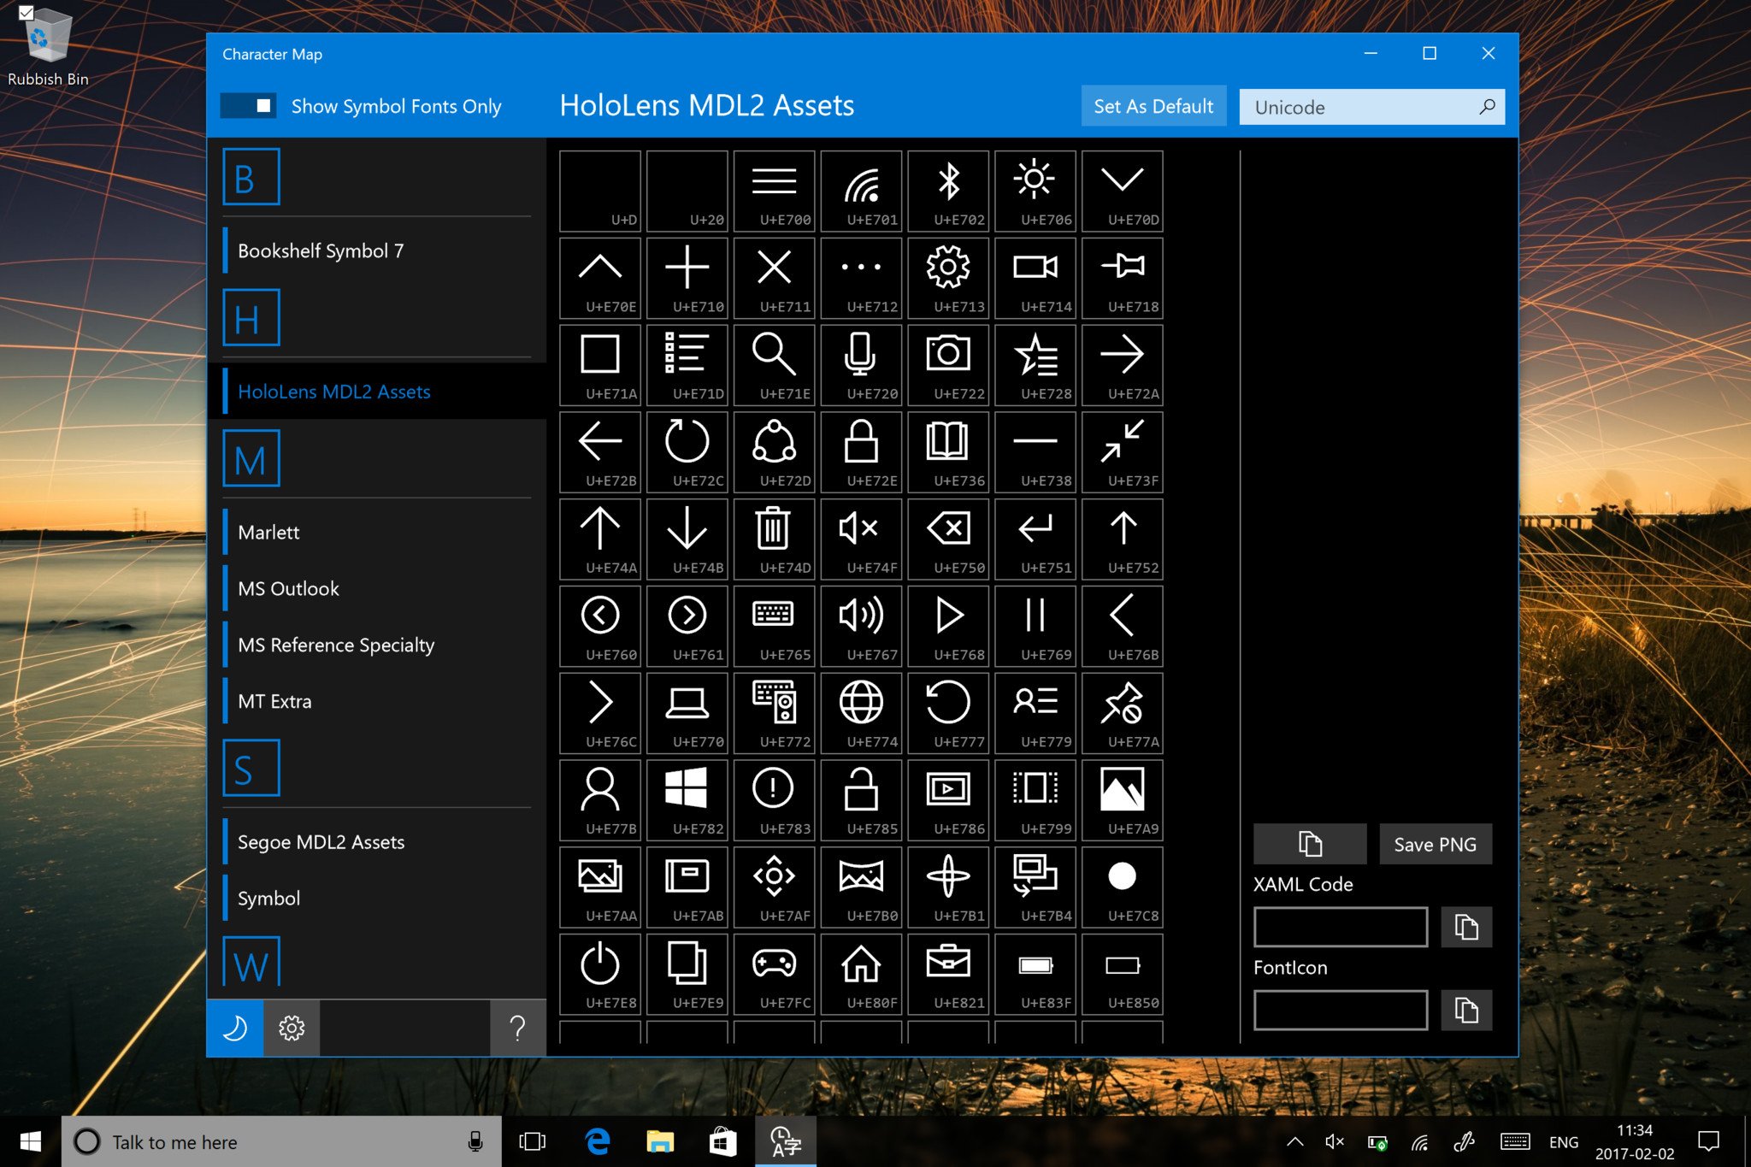Select the camera glyph U+E722
Screen dimensions: 1751x1167
point(948,365)
